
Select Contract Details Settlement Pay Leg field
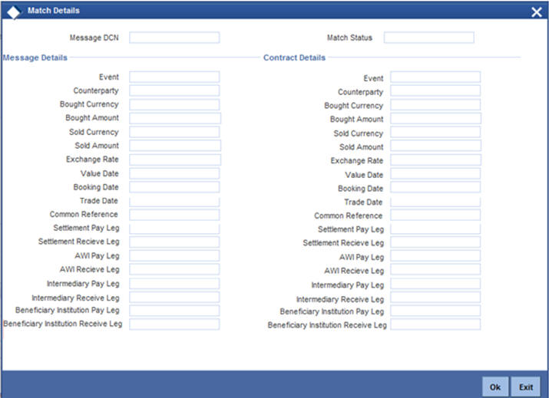click(435, 229)
